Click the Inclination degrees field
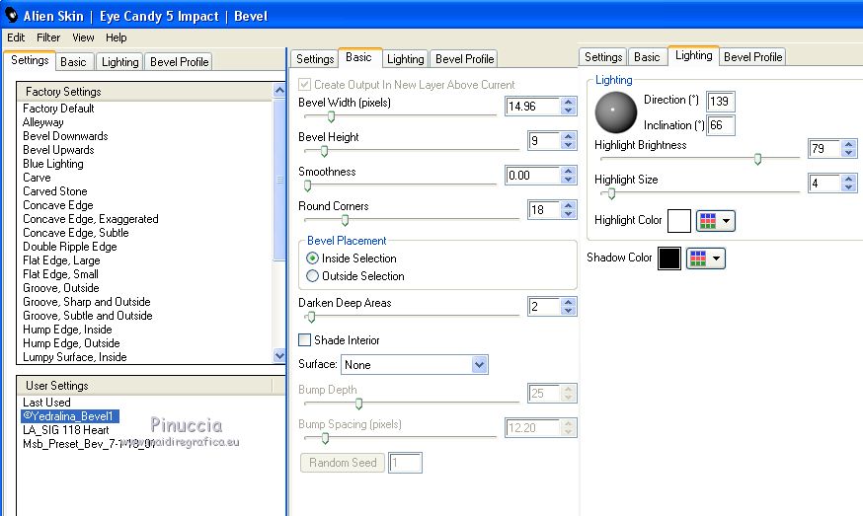 point(721,125)
